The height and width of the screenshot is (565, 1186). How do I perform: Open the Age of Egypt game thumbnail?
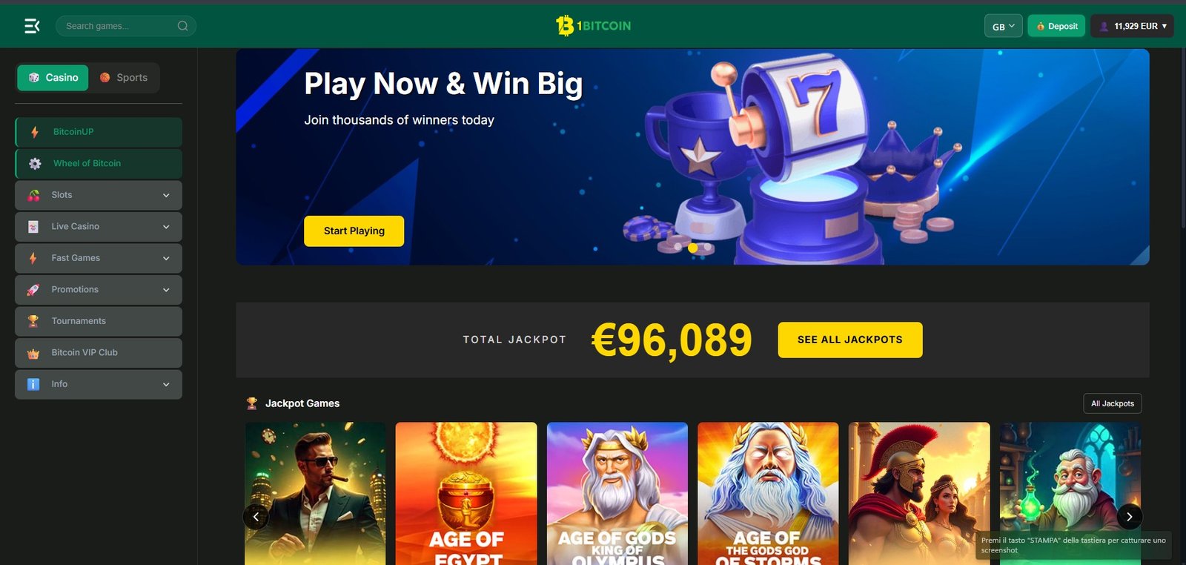coord(466,494)
